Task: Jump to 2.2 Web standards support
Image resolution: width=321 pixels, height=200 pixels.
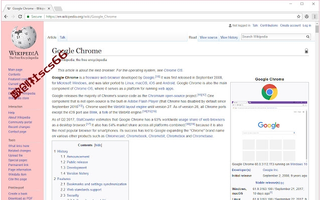Action: point(84,189)
